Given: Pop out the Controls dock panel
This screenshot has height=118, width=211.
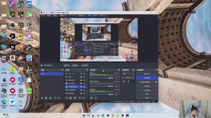Looking at the screenshot, I should [157, 70].
